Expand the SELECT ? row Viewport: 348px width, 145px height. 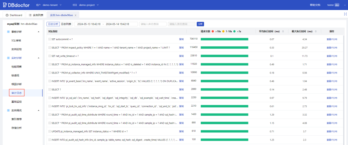pyautogui.click(x=50, y=89)
